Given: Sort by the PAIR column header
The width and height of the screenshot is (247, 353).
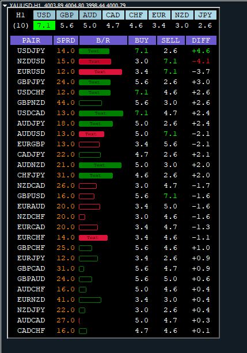Looking at the screenshot, I should pos(31,40).
